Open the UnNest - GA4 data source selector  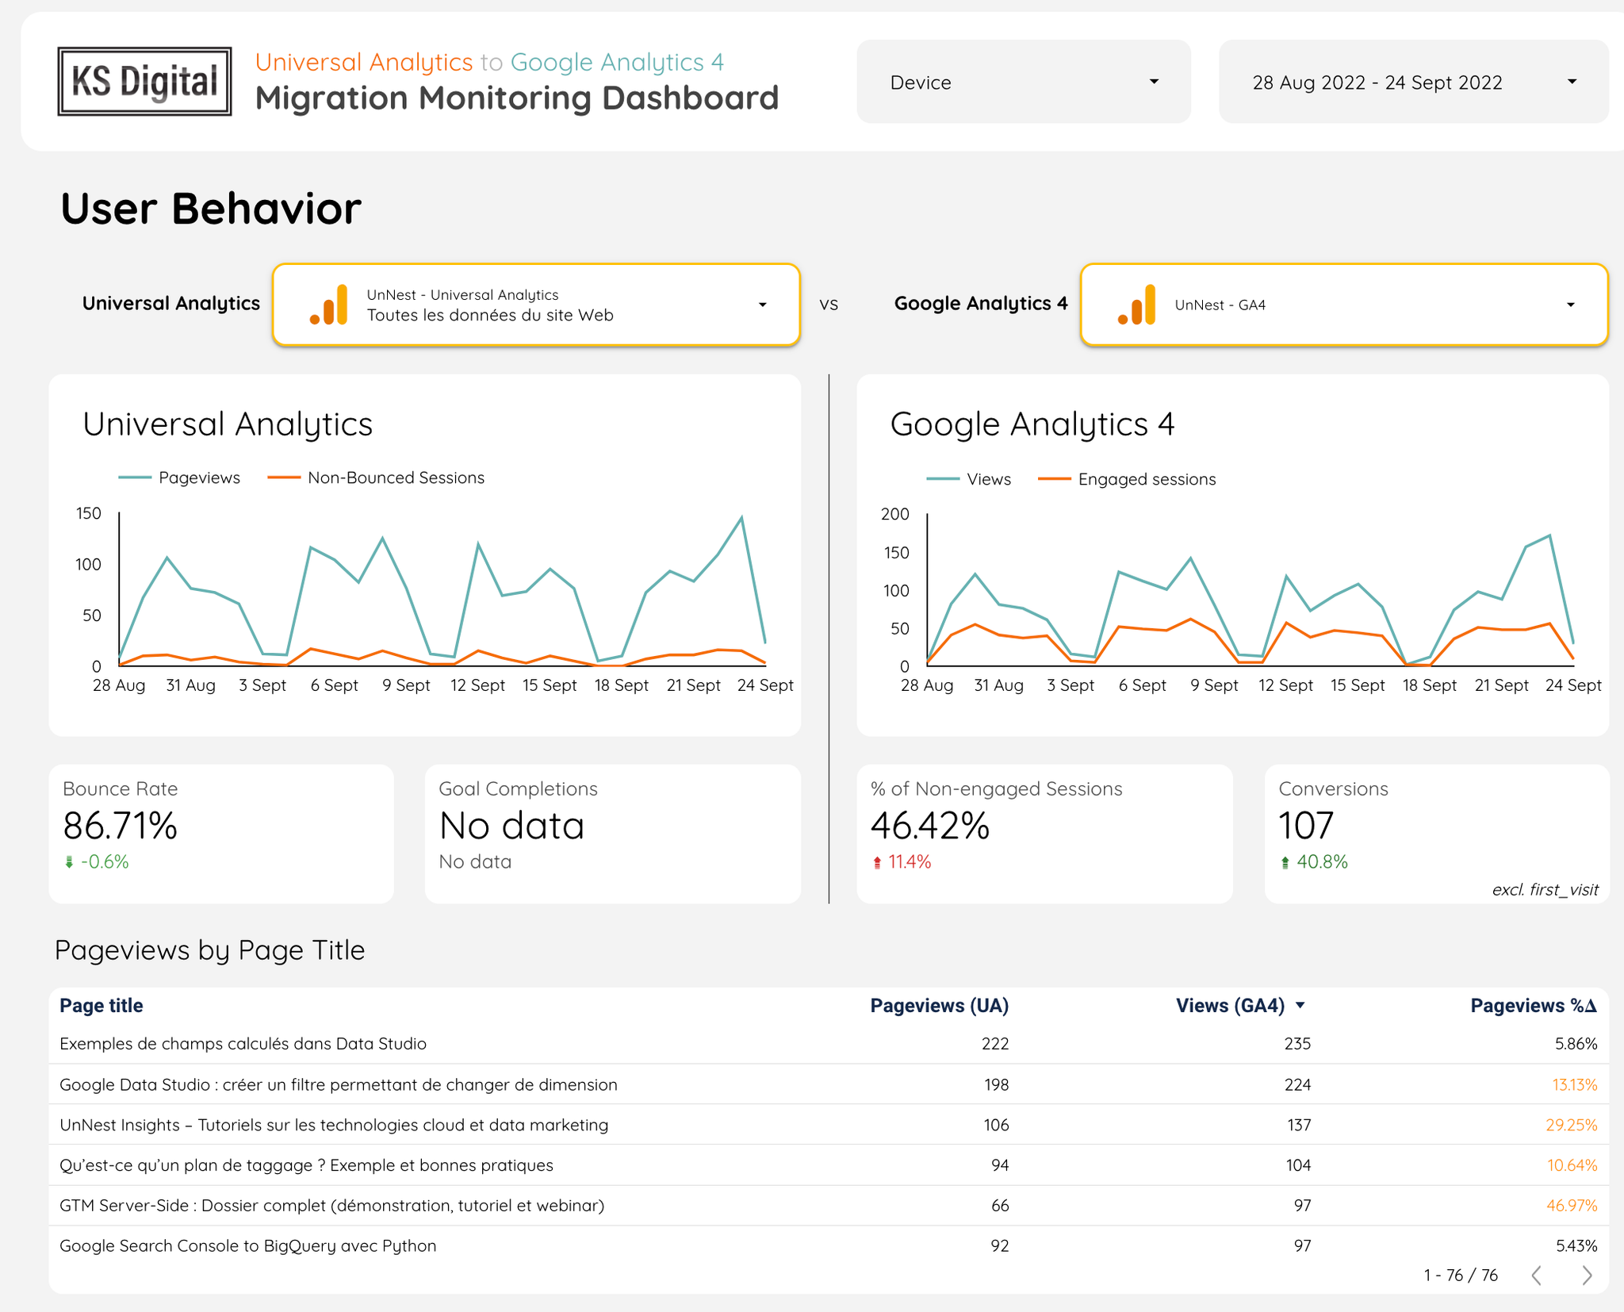coord(1344,305)
